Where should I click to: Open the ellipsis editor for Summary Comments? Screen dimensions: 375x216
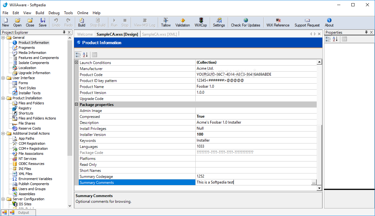pos(314,183)
